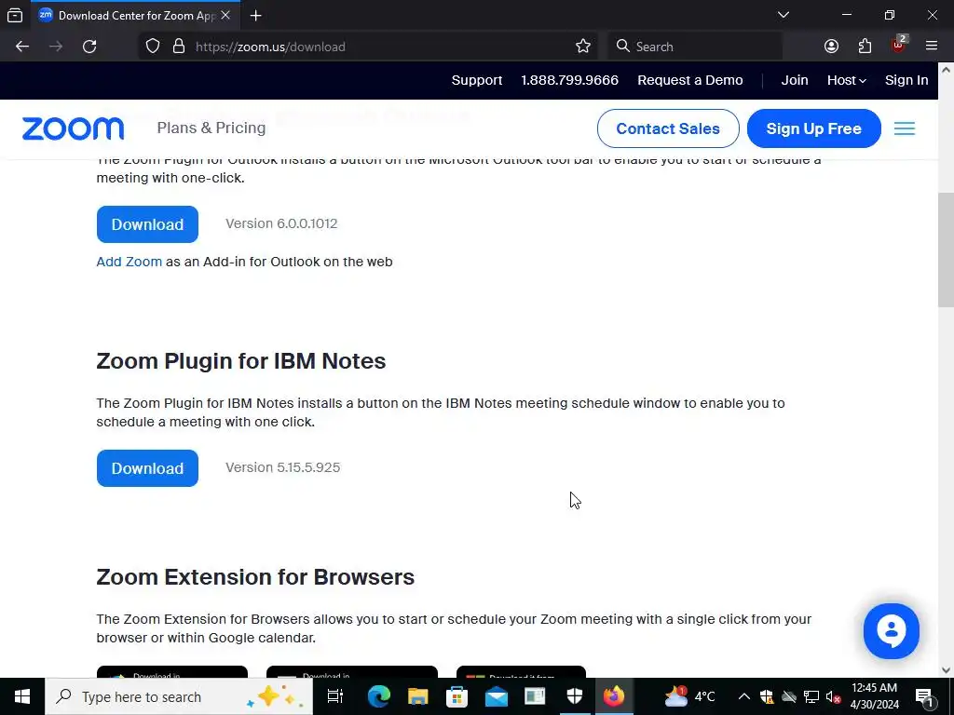Open File Explorer from the taskbar
Viewport: 954px width, 715px height.
[x=418, y=696]
